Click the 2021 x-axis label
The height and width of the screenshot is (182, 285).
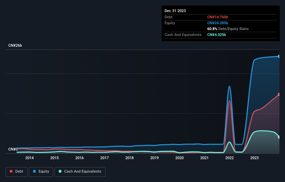[x=204, y=158]
